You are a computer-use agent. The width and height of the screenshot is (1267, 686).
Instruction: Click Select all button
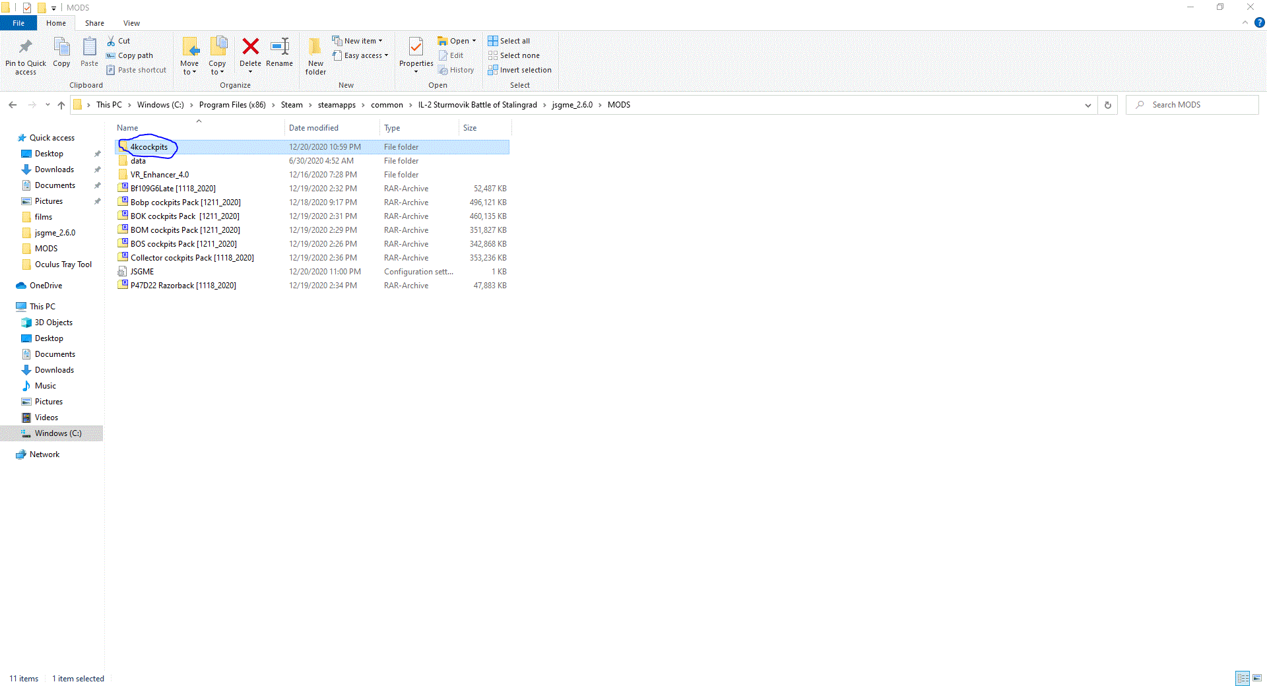[x=509, y=41]
